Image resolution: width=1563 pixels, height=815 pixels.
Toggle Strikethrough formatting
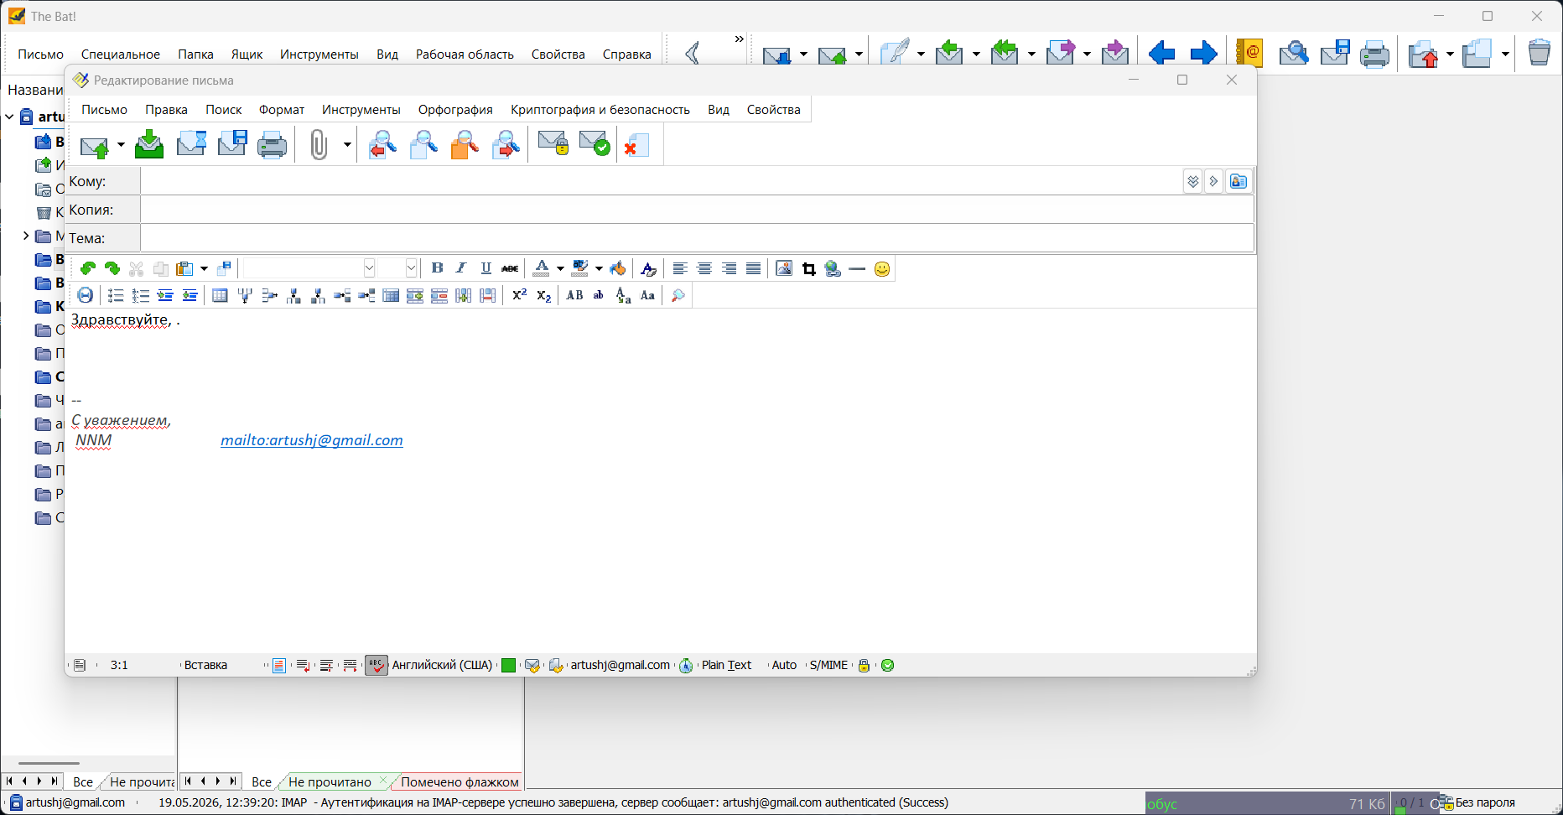510,268
